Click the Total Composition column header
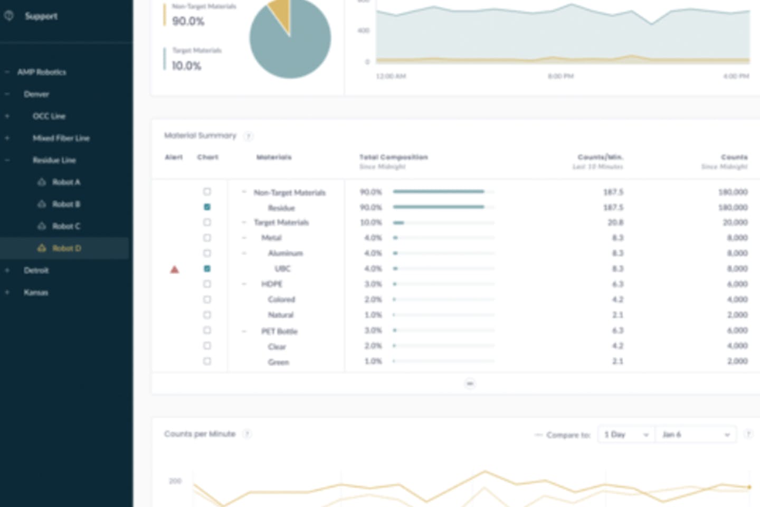This screenshot has width=760, height=507. click(x=394, y=157)
